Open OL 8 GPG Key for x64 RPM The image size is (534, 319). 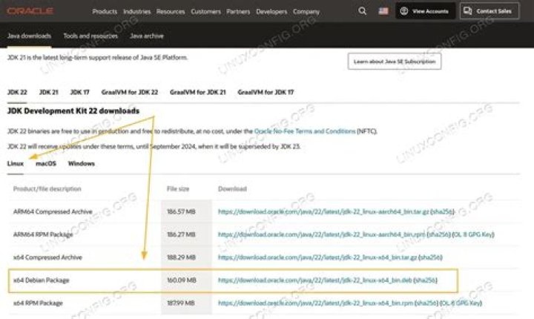pos(461,303)
